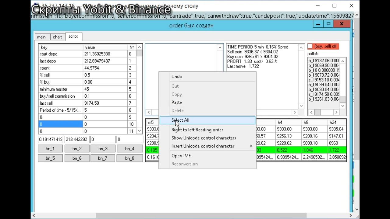
Task: Focus the input field showing 213.442292
Action: (77, 140)
